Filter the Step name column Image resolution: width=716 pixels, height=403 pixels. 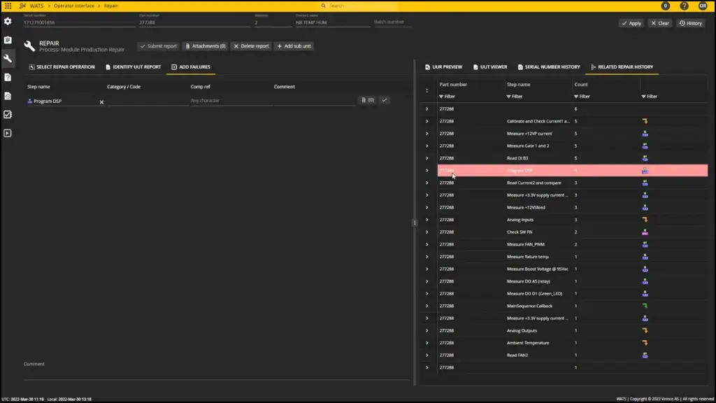(x=515, y=97)
